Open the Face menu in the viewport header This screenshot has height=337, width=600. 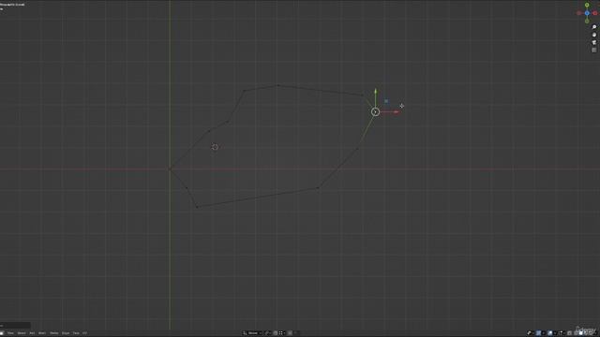tap(76, 333)
